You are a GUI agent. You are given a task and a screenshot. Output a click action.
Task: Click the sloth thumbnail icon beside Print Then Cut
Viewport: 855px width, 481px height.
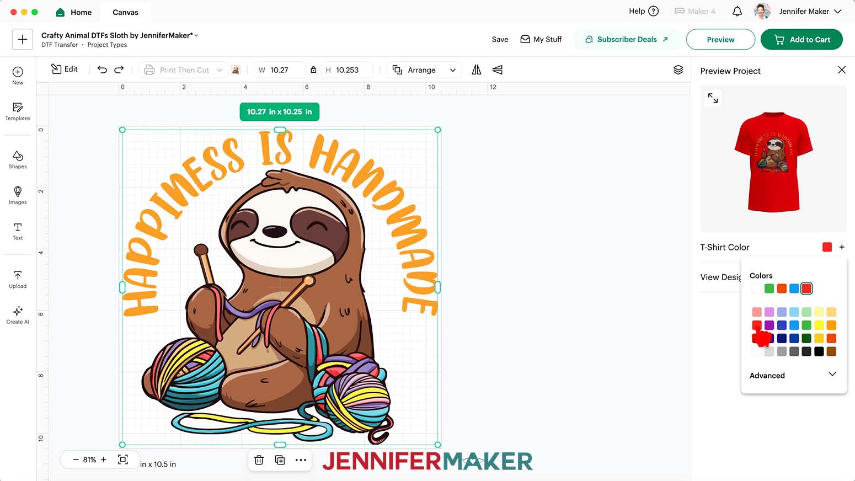click(x=236, y=70)
